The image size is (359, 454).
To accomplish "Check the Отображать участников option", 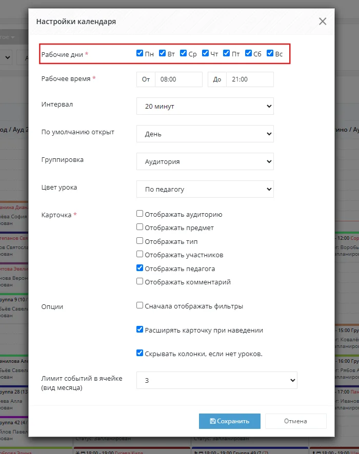I will point(139,254).
